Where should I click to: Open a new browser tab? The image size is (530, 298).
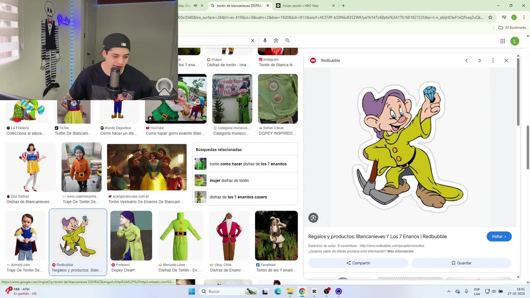(x=343, y=6)
